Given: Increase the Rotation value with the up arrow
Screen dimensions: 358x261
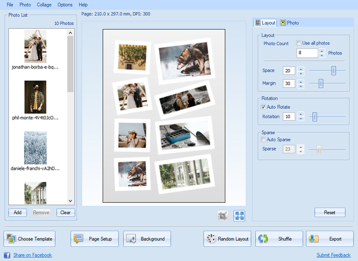Looking at the screenshot, I should (301, 114).
